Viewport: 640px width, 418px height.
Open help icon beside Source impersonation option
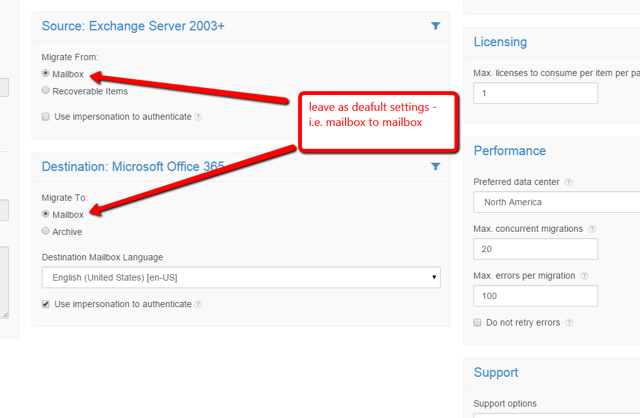pyautogui.click(x=198, y=117)
